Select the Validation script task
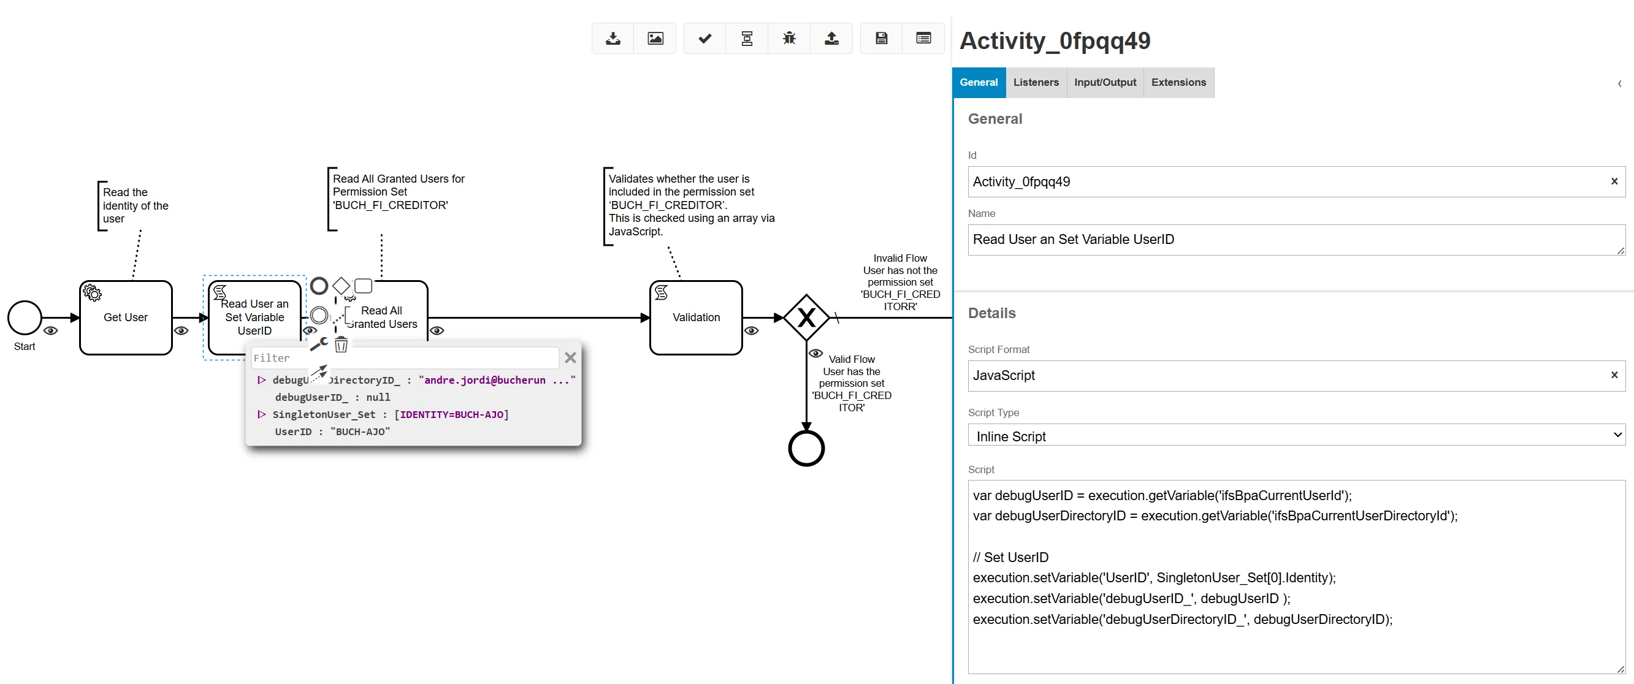 696,318
